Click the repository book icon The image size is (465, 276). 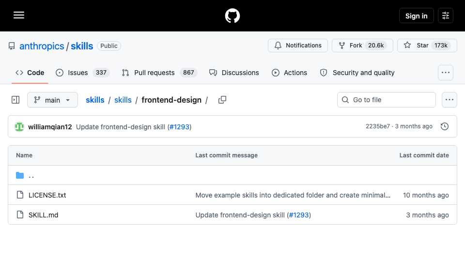(x=12, y=46)
